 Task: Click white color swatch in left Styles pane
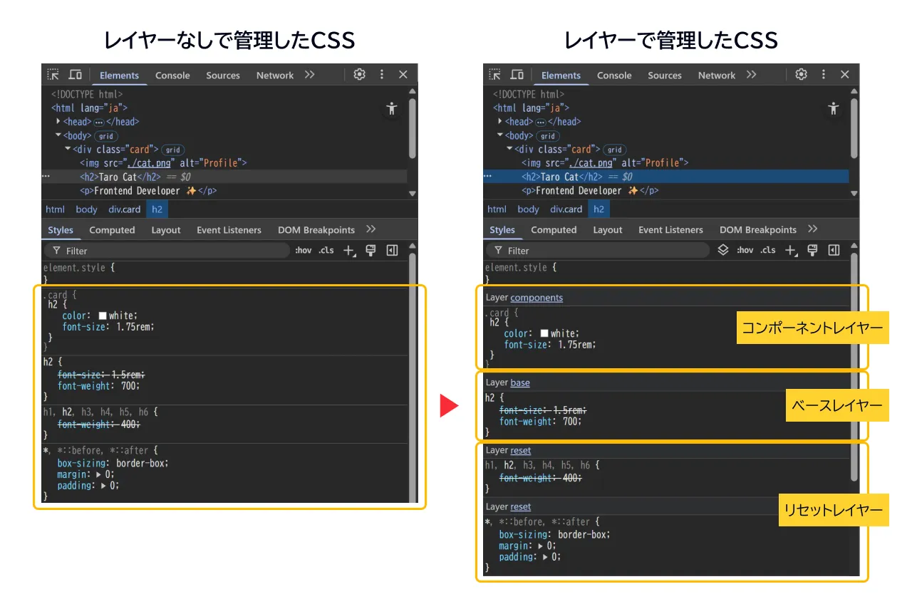point(103,316)
